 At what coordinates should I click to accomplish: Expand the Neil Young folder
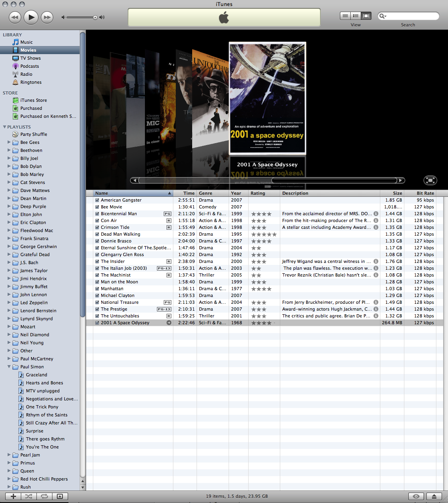(x=9, y=343)
